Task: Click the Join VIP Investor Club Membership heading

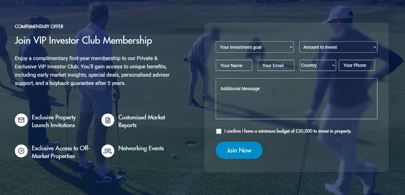Action: [83, 41]
